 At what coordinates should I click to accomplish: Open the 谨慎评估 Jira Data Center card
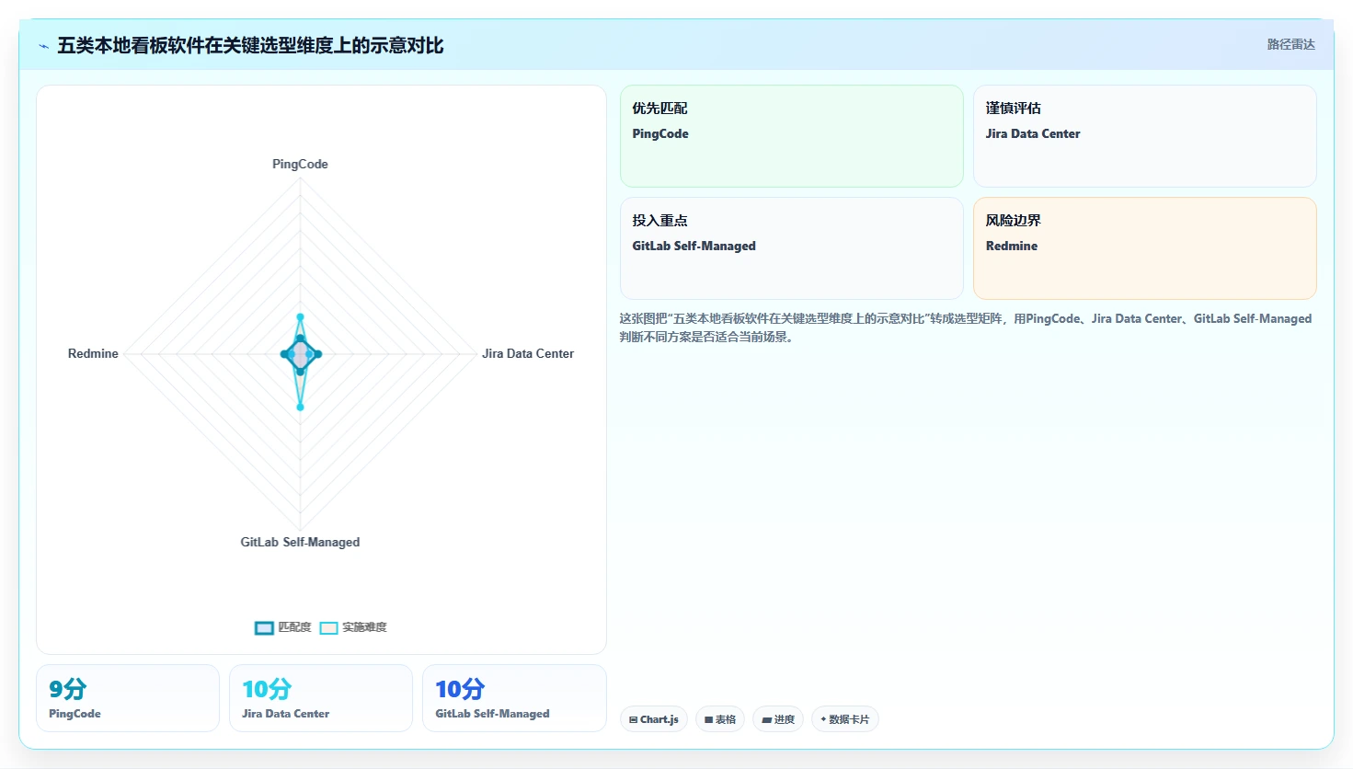coord(1144,136)
